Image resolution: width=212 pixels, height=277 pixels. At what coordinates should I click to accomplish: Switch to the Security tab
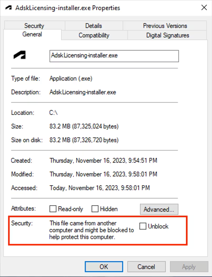(x=34, y=26)
